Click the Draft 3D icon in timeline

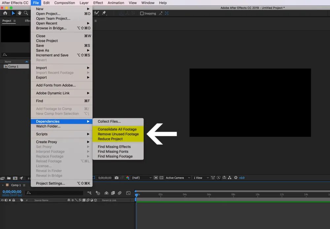coord(98,193)
